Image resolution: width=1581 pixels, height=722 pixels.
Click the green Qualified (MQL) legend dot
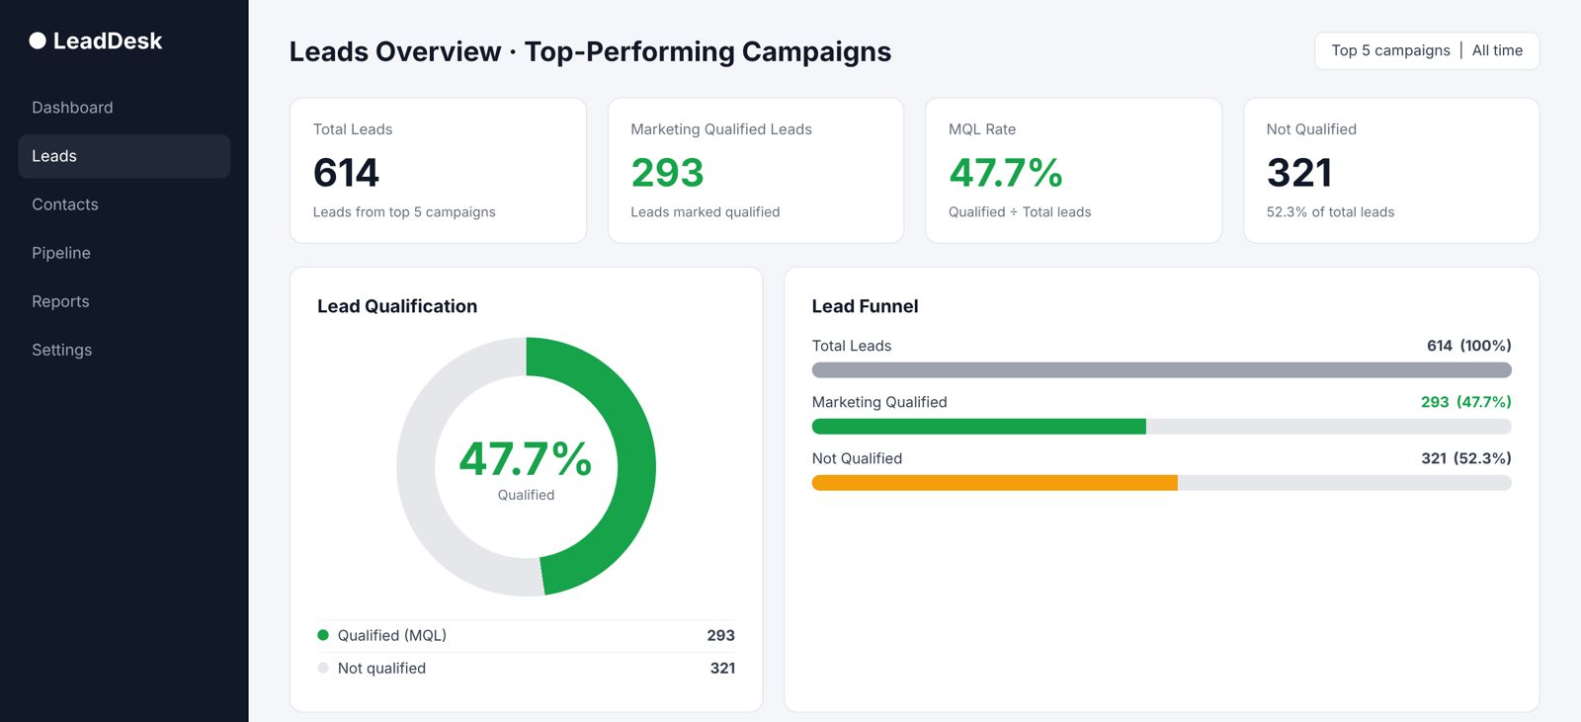[x=323, y=635]
